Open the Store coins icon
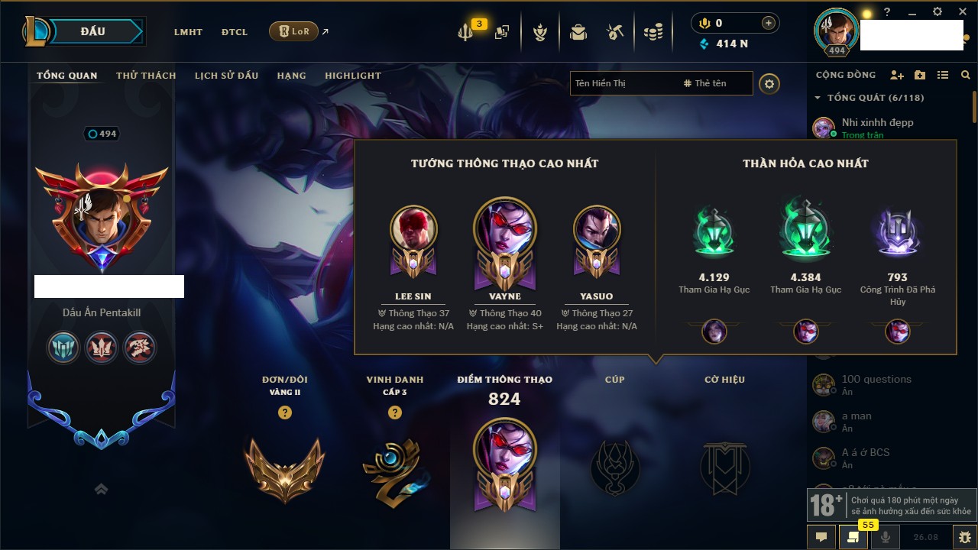 (653, 32)
